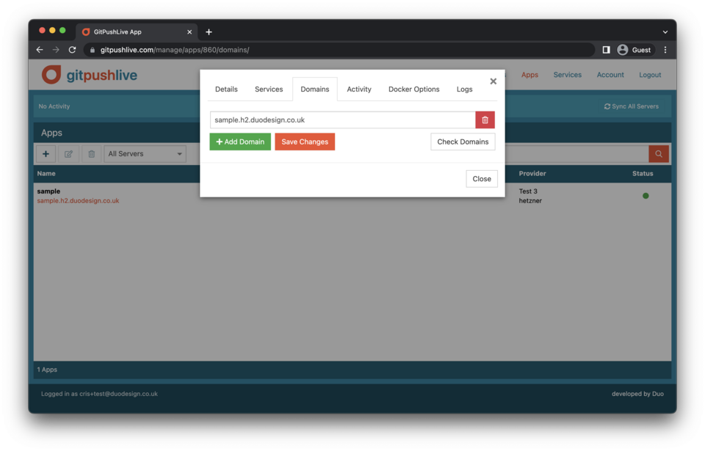Viewport: 705px width, 451px height.
Task: Click the add app plus icon
Action: (46, 154)
